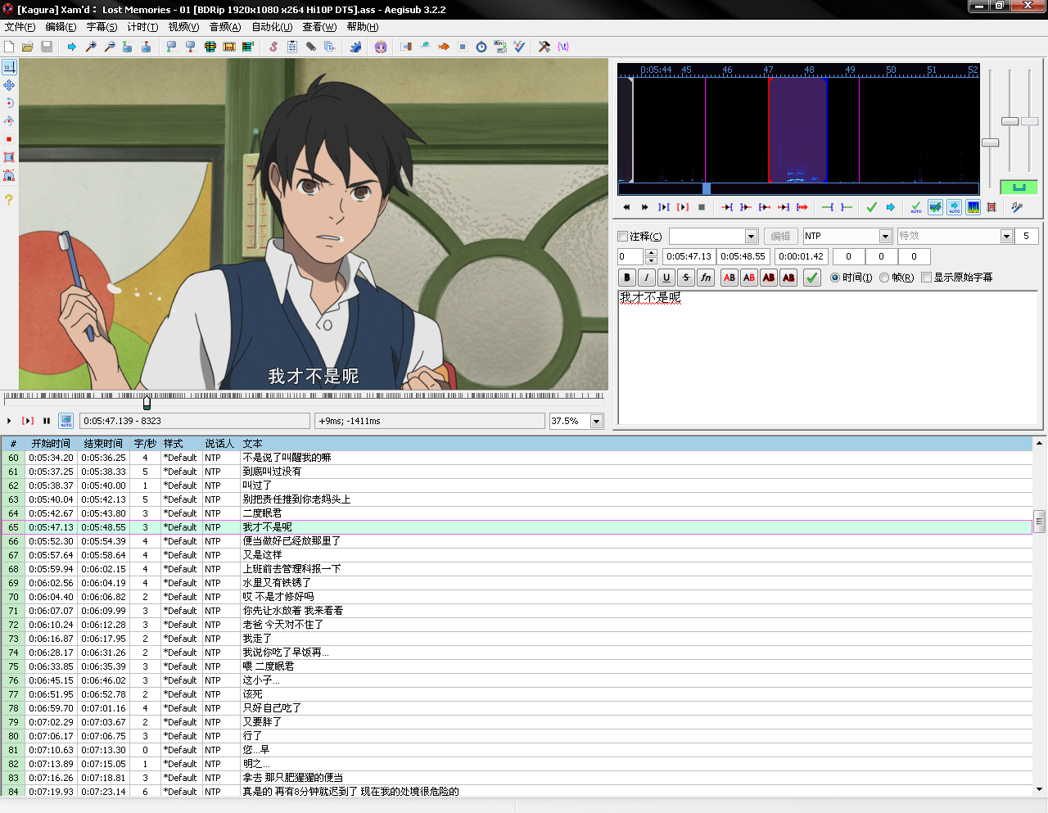Open the NTP actor dropdown
The width and height of the screenshot is (1048, 813).
point(885,237)
